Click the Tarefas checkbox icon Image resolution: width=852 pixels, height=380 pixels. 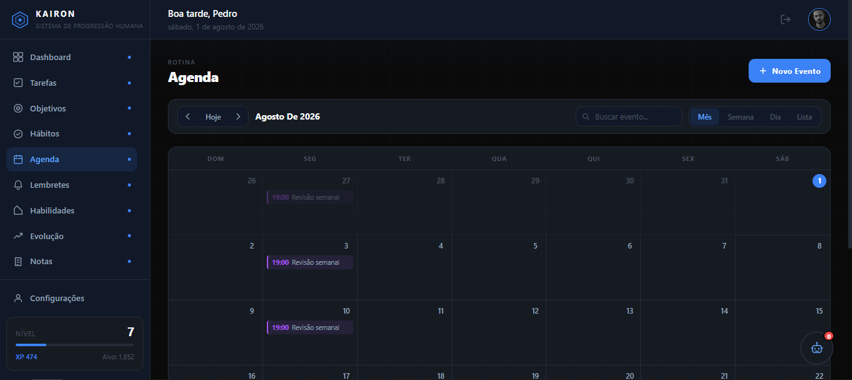18,83
